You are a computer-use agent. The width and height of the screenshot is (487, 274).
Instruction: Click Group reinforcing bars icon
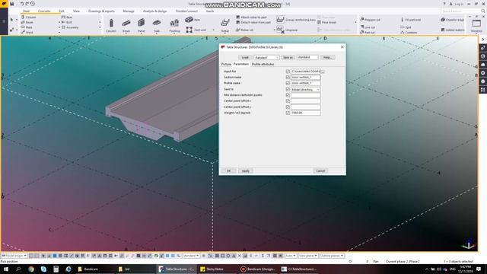[x=280, y=20]
